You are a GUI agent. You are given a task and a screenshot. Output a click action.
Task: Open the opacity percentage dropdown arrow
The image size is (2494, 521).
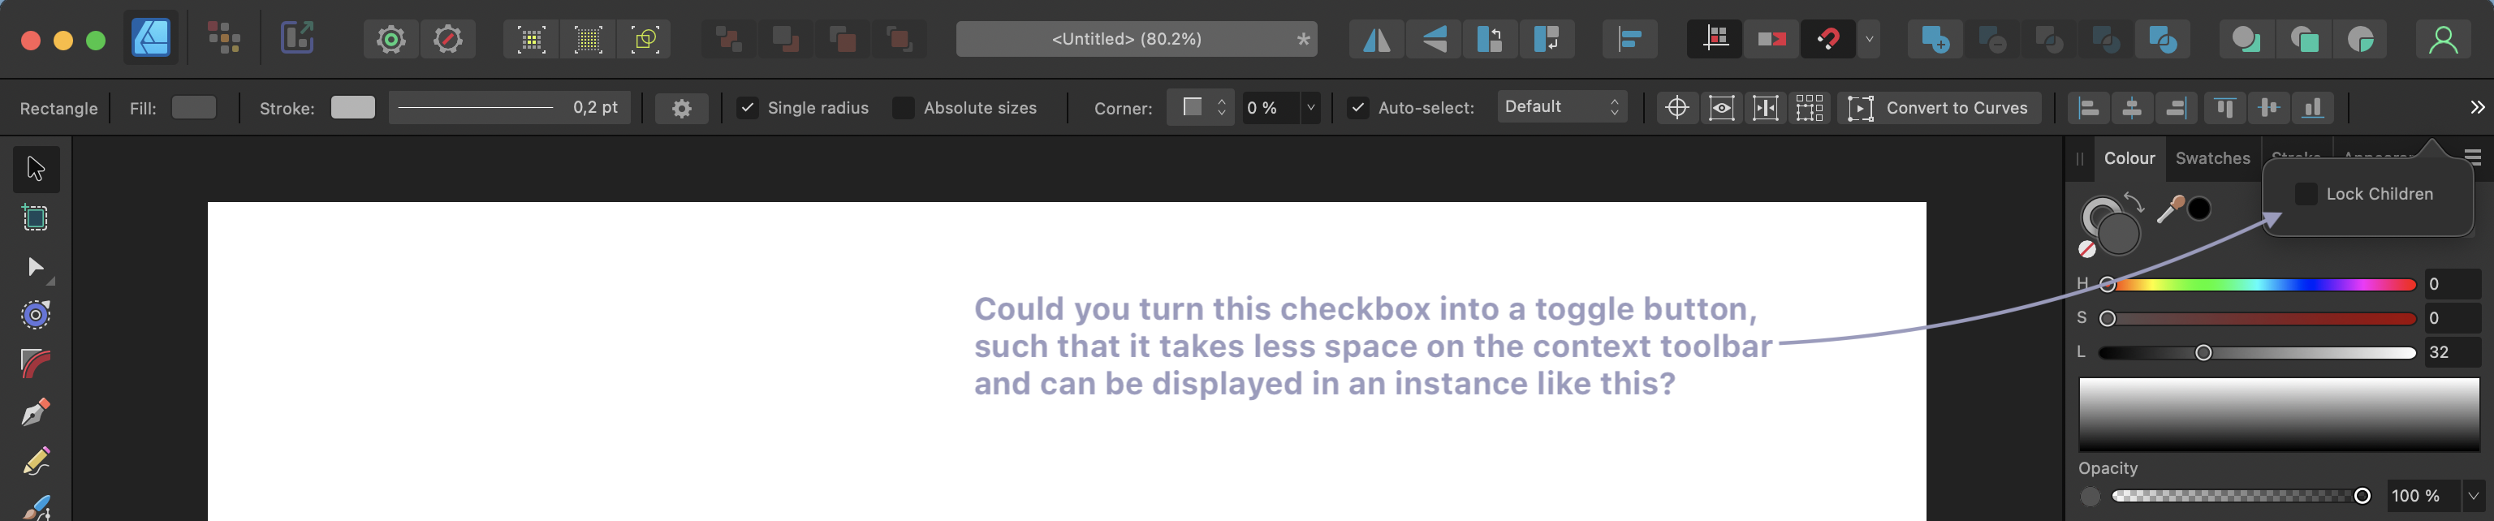2474,496
